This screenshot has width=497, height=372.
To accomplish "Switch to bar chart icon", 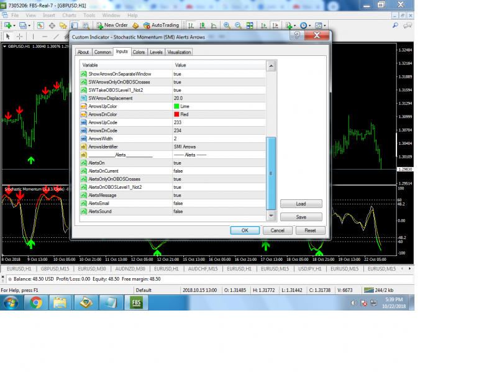I will [191, 25].
